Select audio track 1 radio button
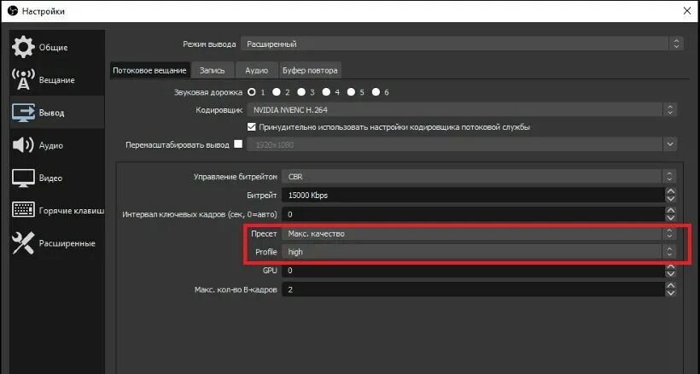The image size is (700, 374). pyautogui.click(x=252, y=92)
